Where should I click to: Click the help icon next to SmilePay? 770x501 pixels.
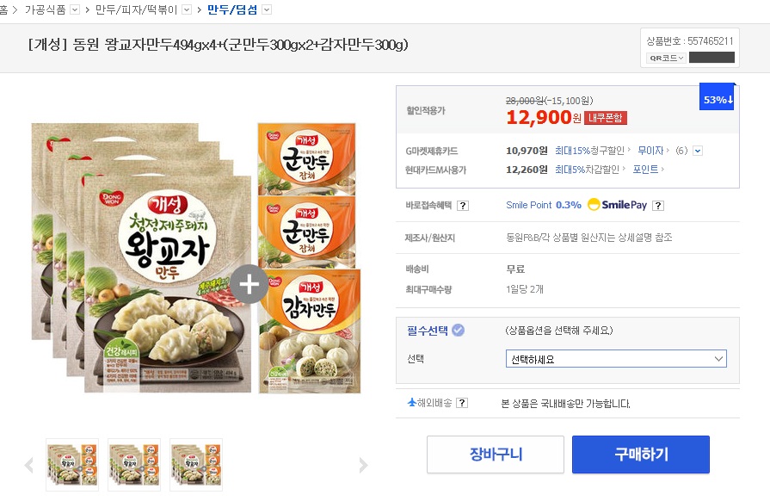click(x=658, y=206)
